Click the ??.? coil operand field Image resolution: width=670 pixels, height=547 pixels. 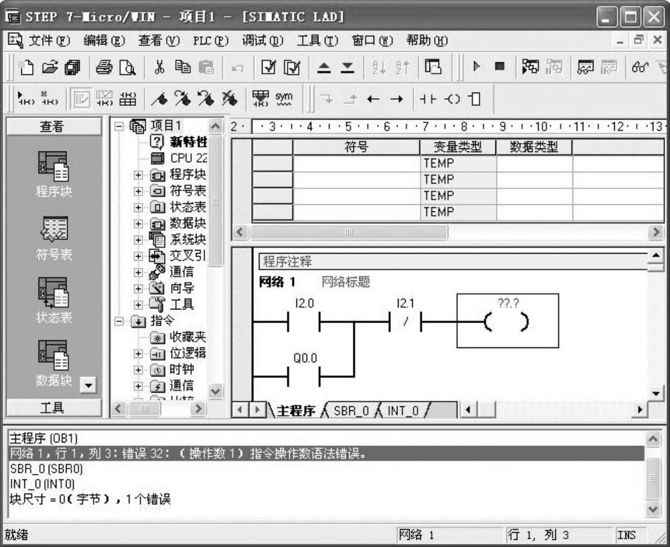(x=508, y=303)
